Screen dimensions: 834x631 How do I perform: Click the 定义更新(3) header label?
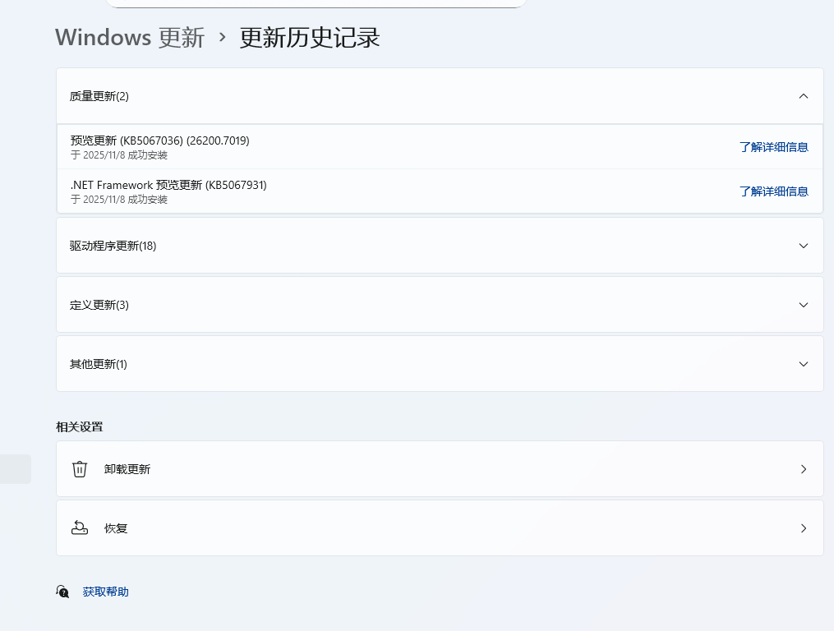point(99,305)
